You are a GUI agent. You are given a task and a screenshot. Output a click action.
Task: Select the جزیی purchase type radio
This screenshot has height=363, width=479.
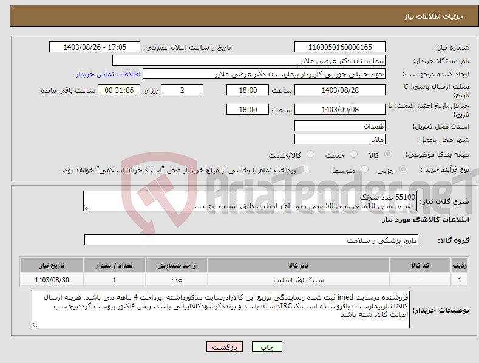(x=403, y=169)
